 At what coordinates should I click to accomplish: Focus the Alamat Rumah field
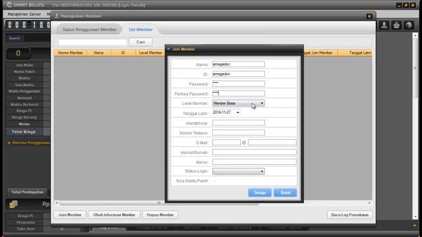255,152
